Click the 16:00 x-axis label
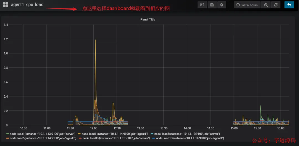Image resolution: width=299 pixels, height=146 pixels. (x=281, y=128)
